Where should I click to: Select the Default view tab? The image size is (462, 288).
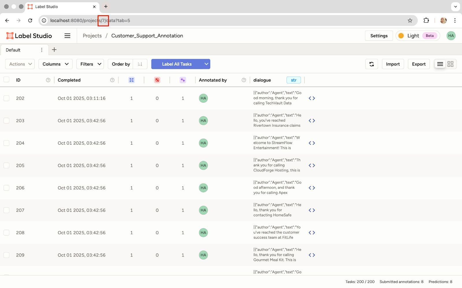tap(13, 50)
